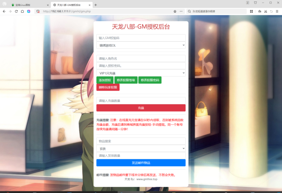282x193 pixels.
Task: Open the VIP1只充值 permission level dropdown
Action: 141,73
